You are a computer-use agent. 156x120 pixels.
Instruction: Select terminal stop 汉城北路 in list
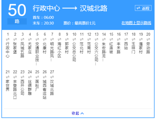[52, 87]
